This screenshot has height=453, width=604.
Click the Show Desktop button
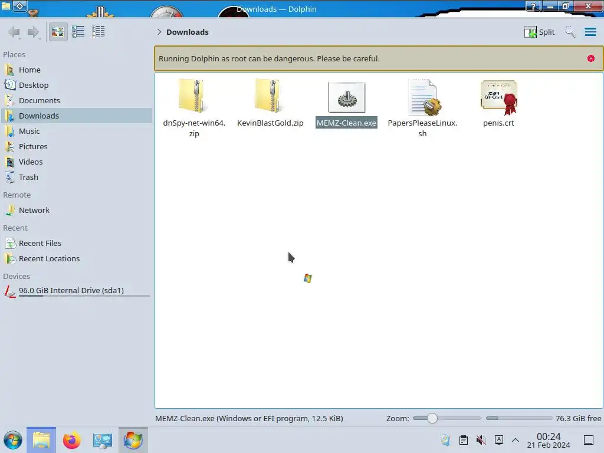pyautogui.click(x=589, y=440)
